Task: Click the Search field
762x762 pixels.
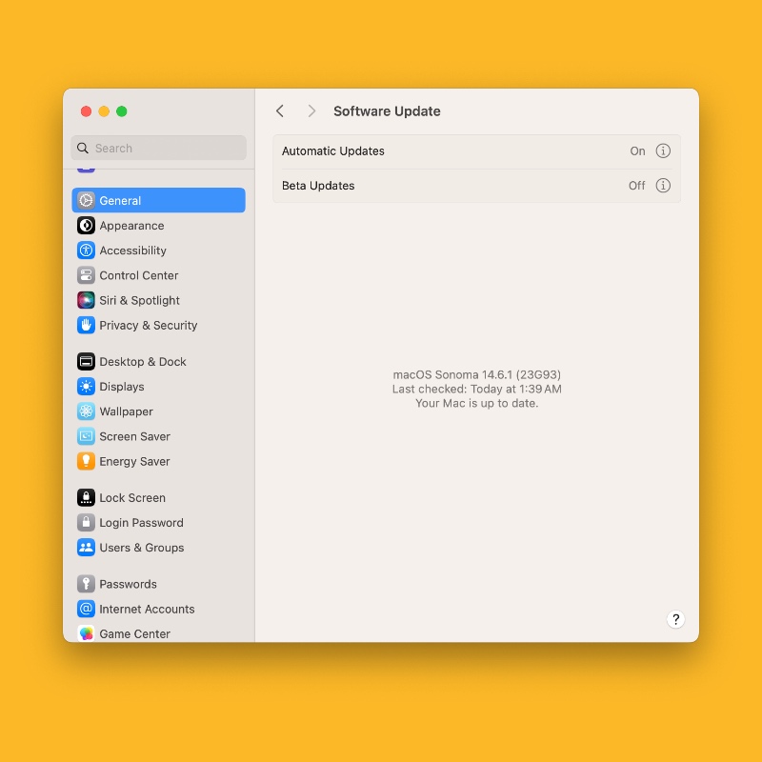Action: [158, 148]
